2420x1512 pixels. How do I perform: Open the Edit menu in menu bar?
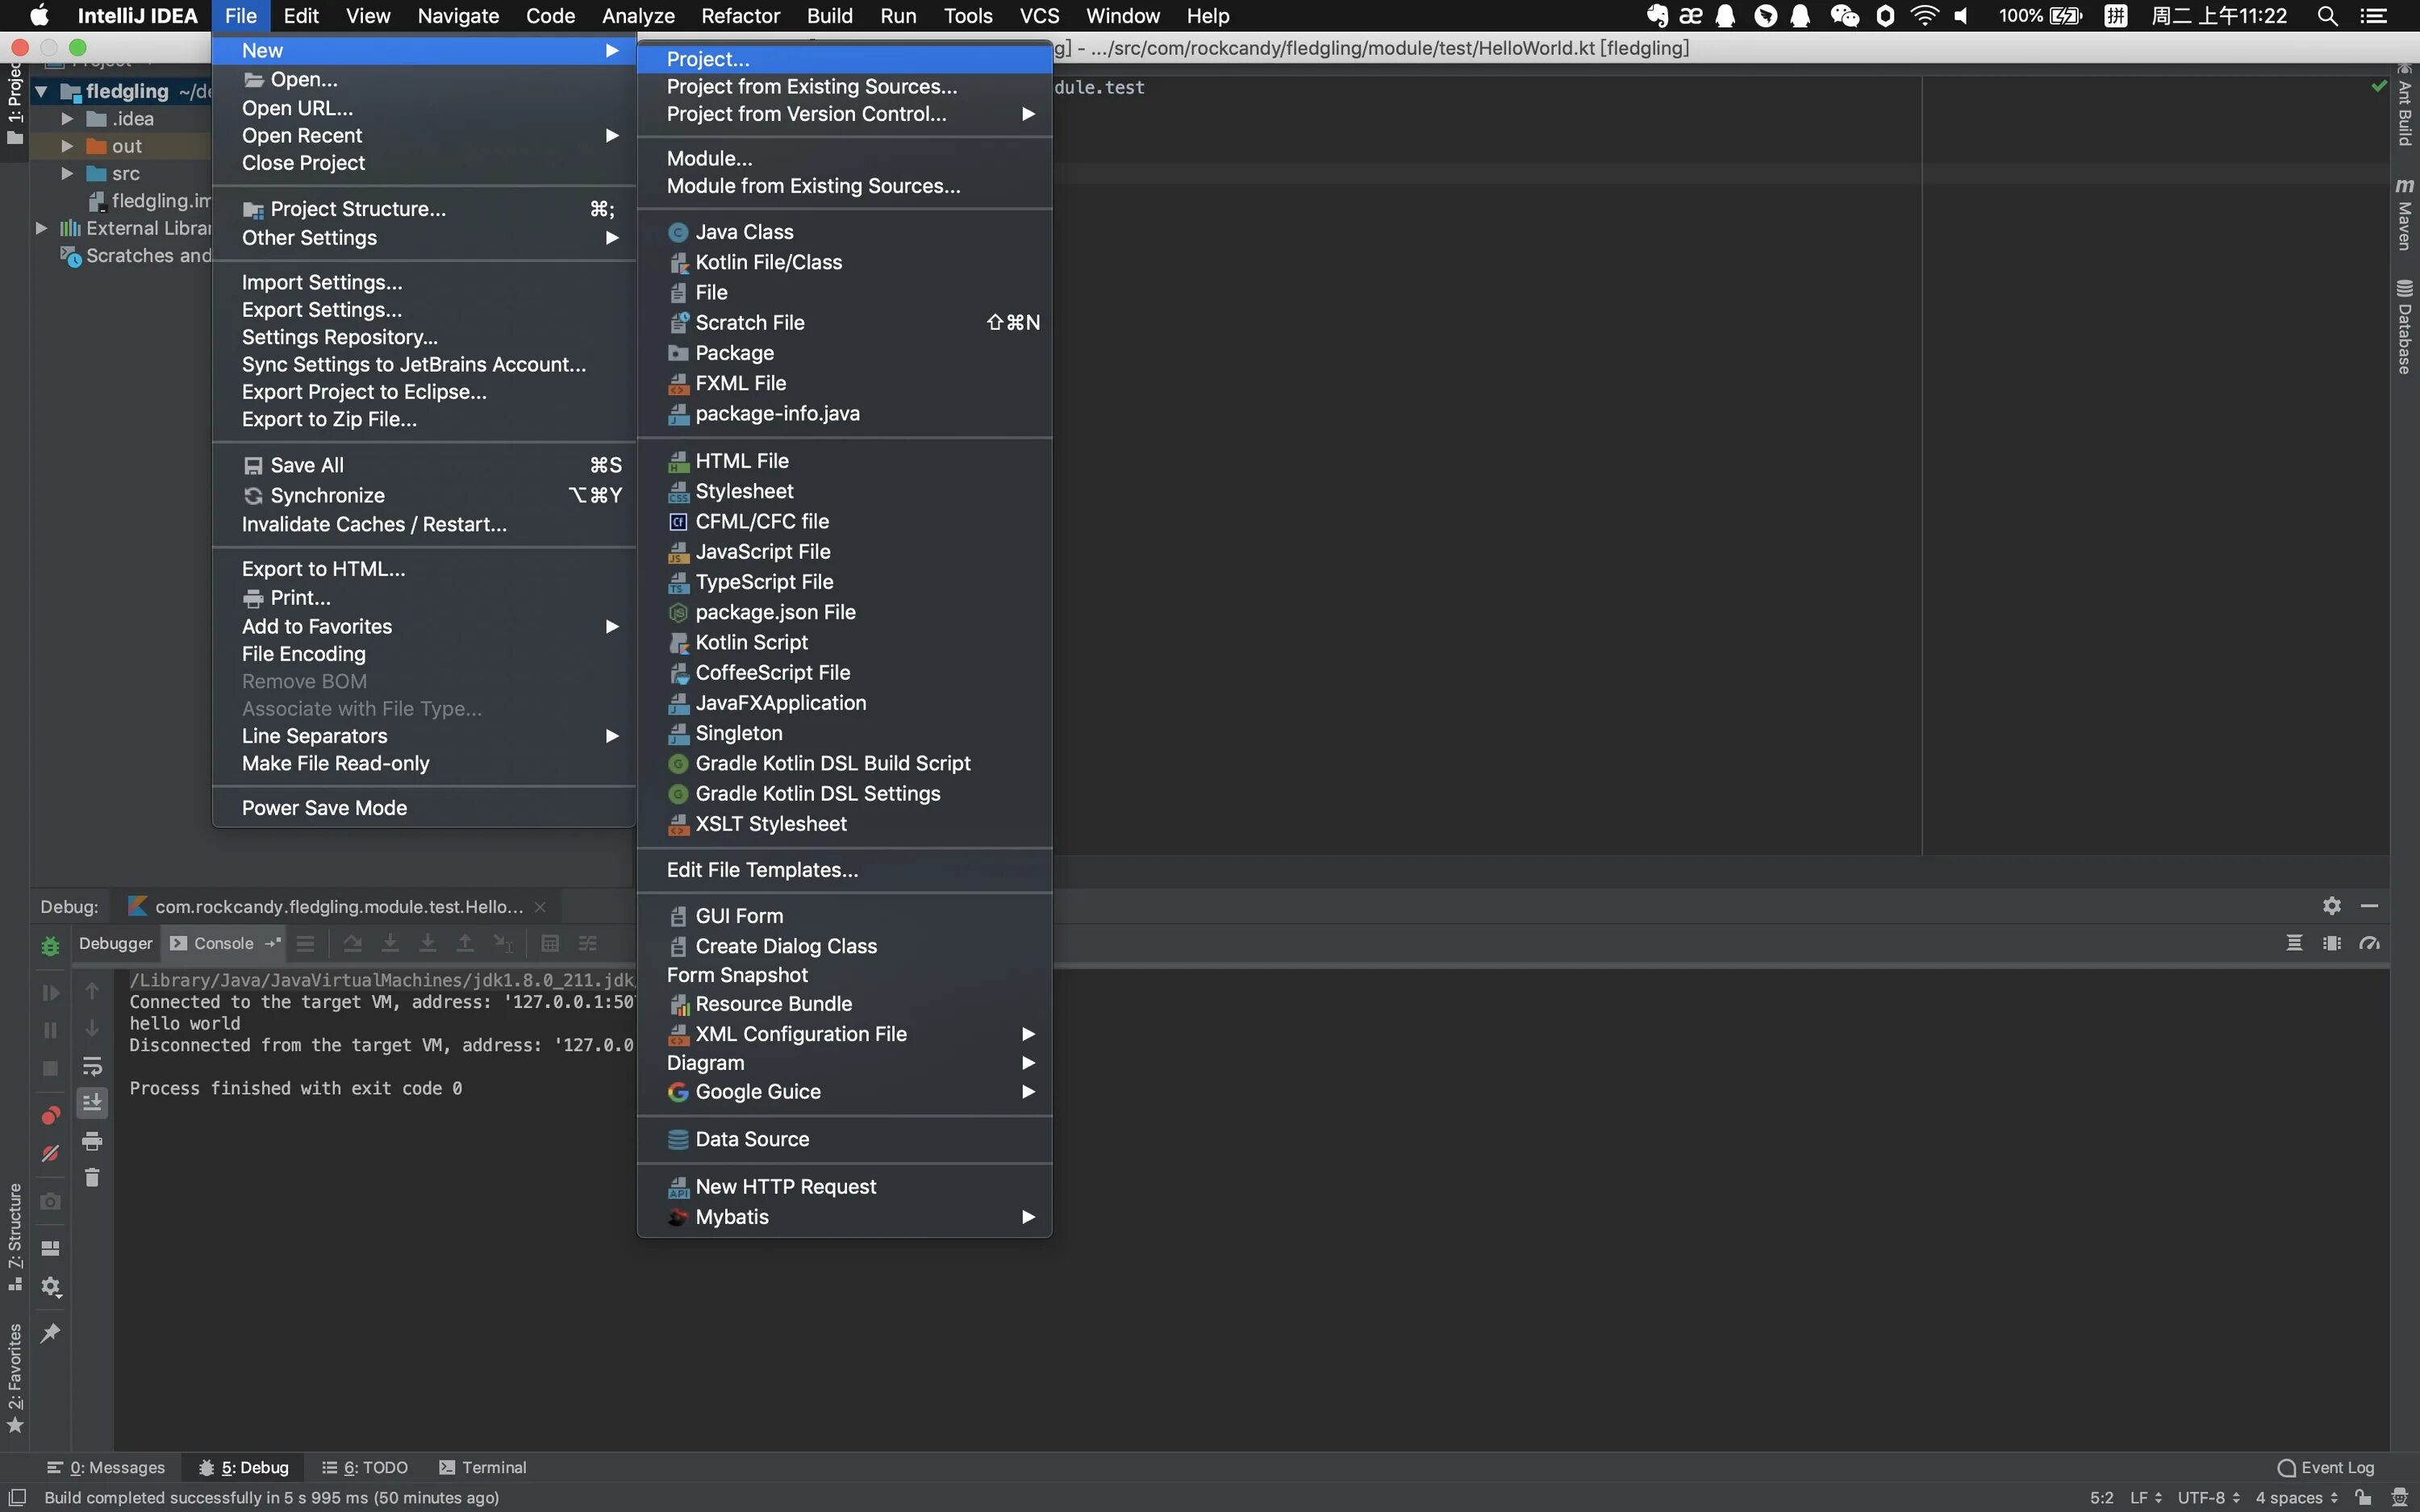300,16
